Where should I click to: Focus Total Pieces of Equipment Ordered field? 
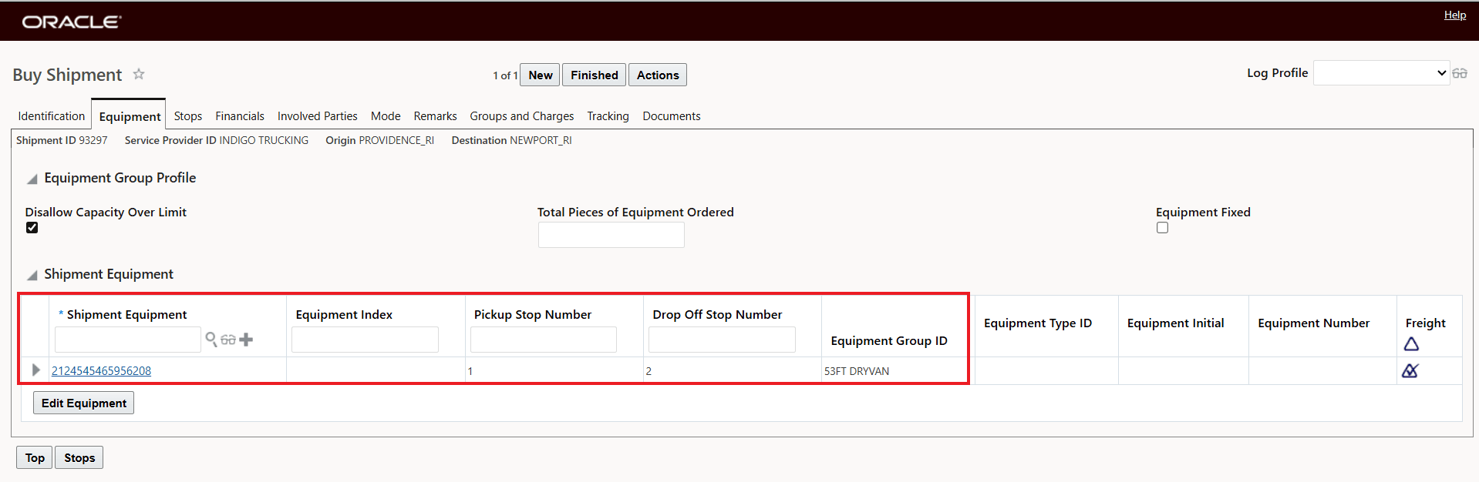click(x=611, y=235)
